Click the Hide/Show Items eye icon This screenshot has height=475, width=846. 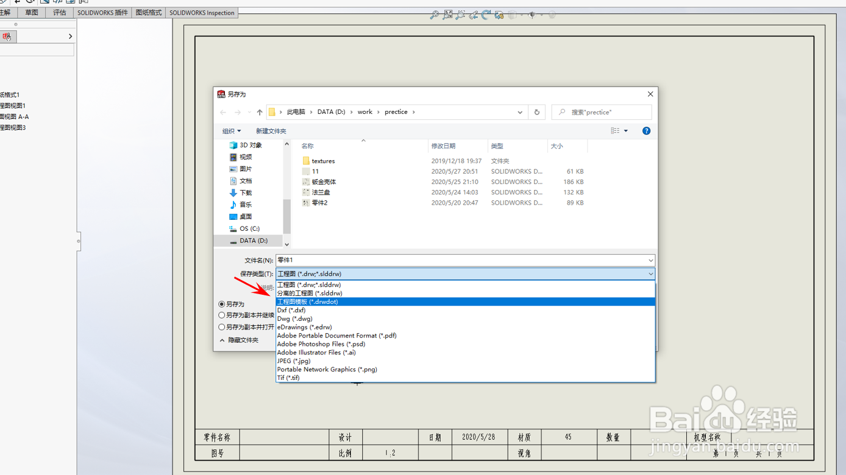[x=531, y=15]
